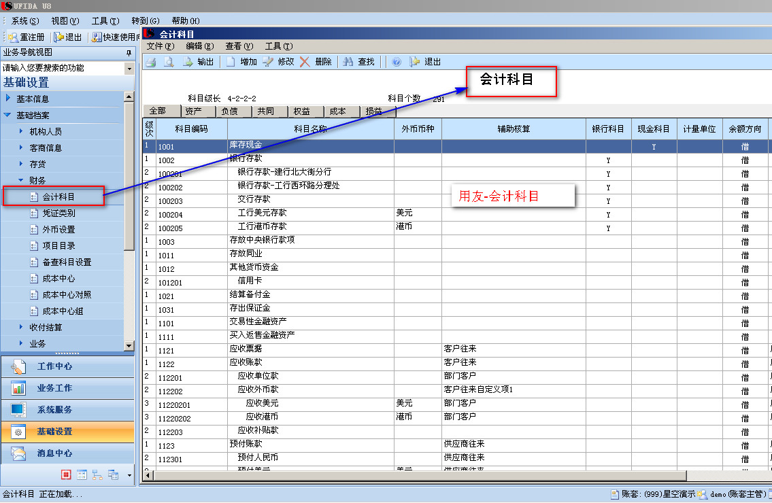Image resolution: width=772 pixels, height=503 pixels.
Task: Expand the 机构人员 tree node
Action: pos(21,131)
